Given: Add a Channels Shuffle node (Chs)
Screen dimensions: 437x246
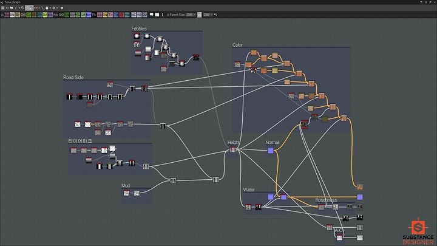Looking at the screenshot, I should click(x=23, y=15).
